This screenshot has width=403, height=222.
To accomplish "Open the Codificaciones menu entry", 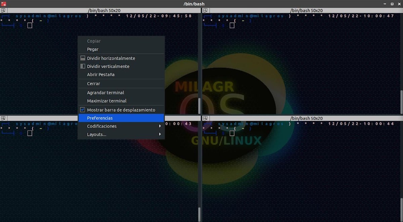I will tap(121, 126).
